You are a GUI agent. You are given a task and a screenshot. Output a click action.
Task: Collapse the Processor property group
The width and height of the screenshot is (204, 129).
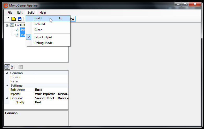pyautogui.click(x=7, y=98)
